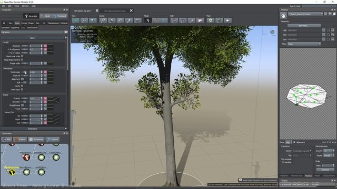This screenshot has height=189, width=337.
Task: Click the right-arrow export icon in toolbar
Action: tap(227, 20)
